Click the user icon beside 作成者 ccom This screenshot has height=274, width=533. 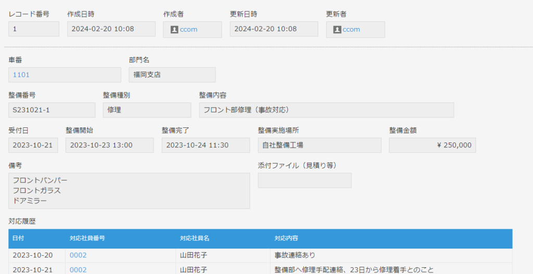174,30
